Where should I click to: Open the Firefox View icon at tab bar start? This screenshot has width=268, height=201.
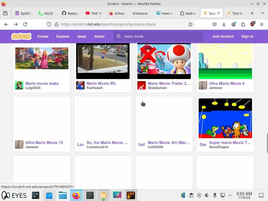[x=5, y=13]
